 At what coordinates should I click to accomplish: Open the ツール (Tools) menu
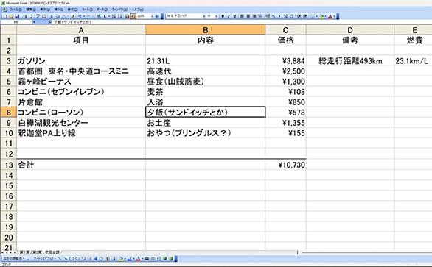point(88,10)
